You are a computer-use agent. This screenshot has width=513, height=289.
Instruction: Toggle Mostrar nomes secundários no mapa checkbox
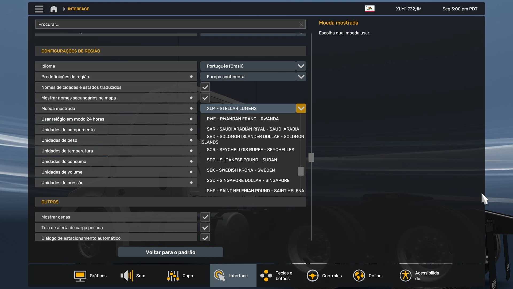pos(205,98)
